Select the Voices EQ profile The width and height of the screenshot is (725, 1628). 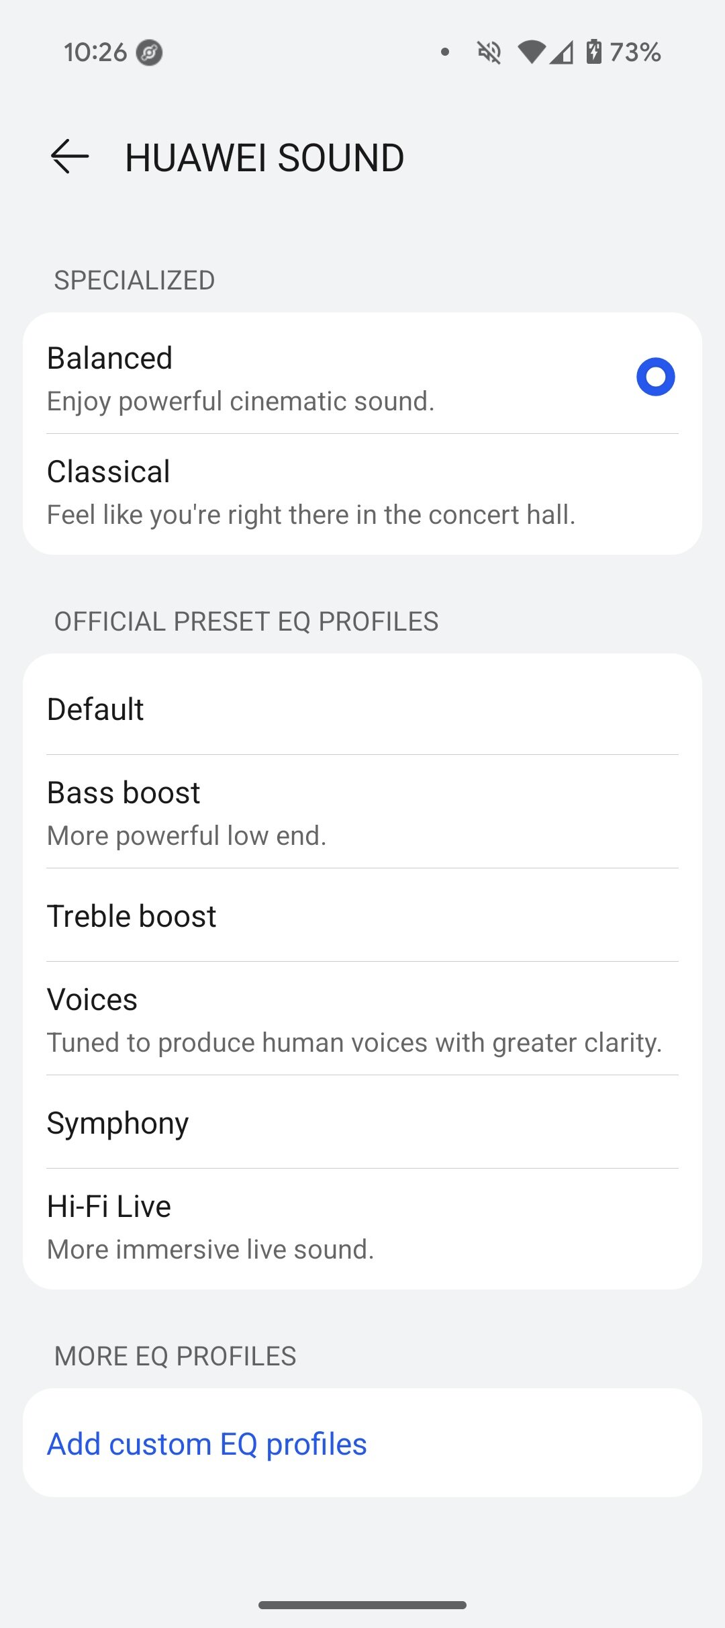click(x=362, y=1020)
